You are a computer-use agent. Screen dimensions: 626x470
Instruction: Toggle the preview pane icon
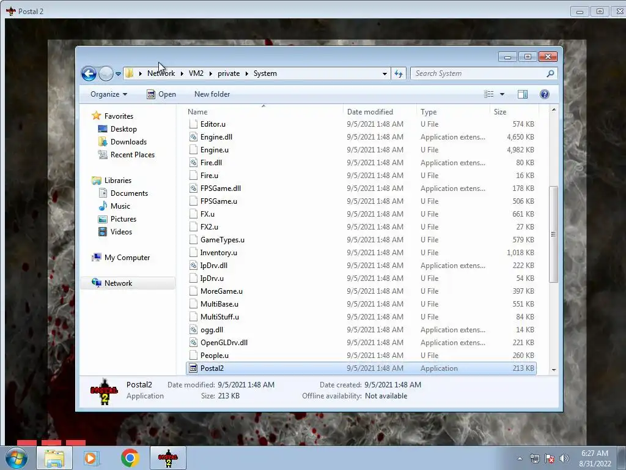522,94
